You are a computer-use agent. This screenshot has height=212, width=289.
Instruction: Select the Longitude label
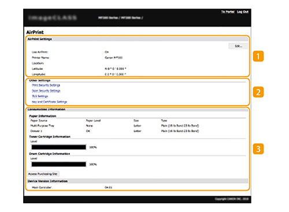pos(39,75)
